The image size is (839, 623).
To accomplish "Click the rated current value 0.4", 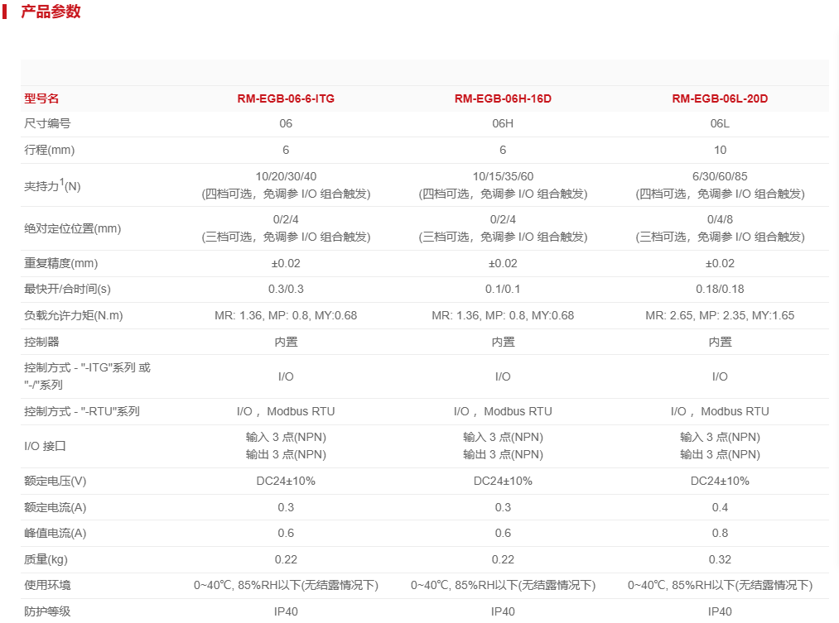I will [720, 507].
